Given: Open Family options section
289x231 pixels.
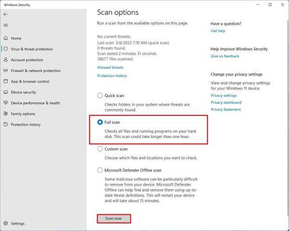Looking at the screenshot, I should 23,114.
